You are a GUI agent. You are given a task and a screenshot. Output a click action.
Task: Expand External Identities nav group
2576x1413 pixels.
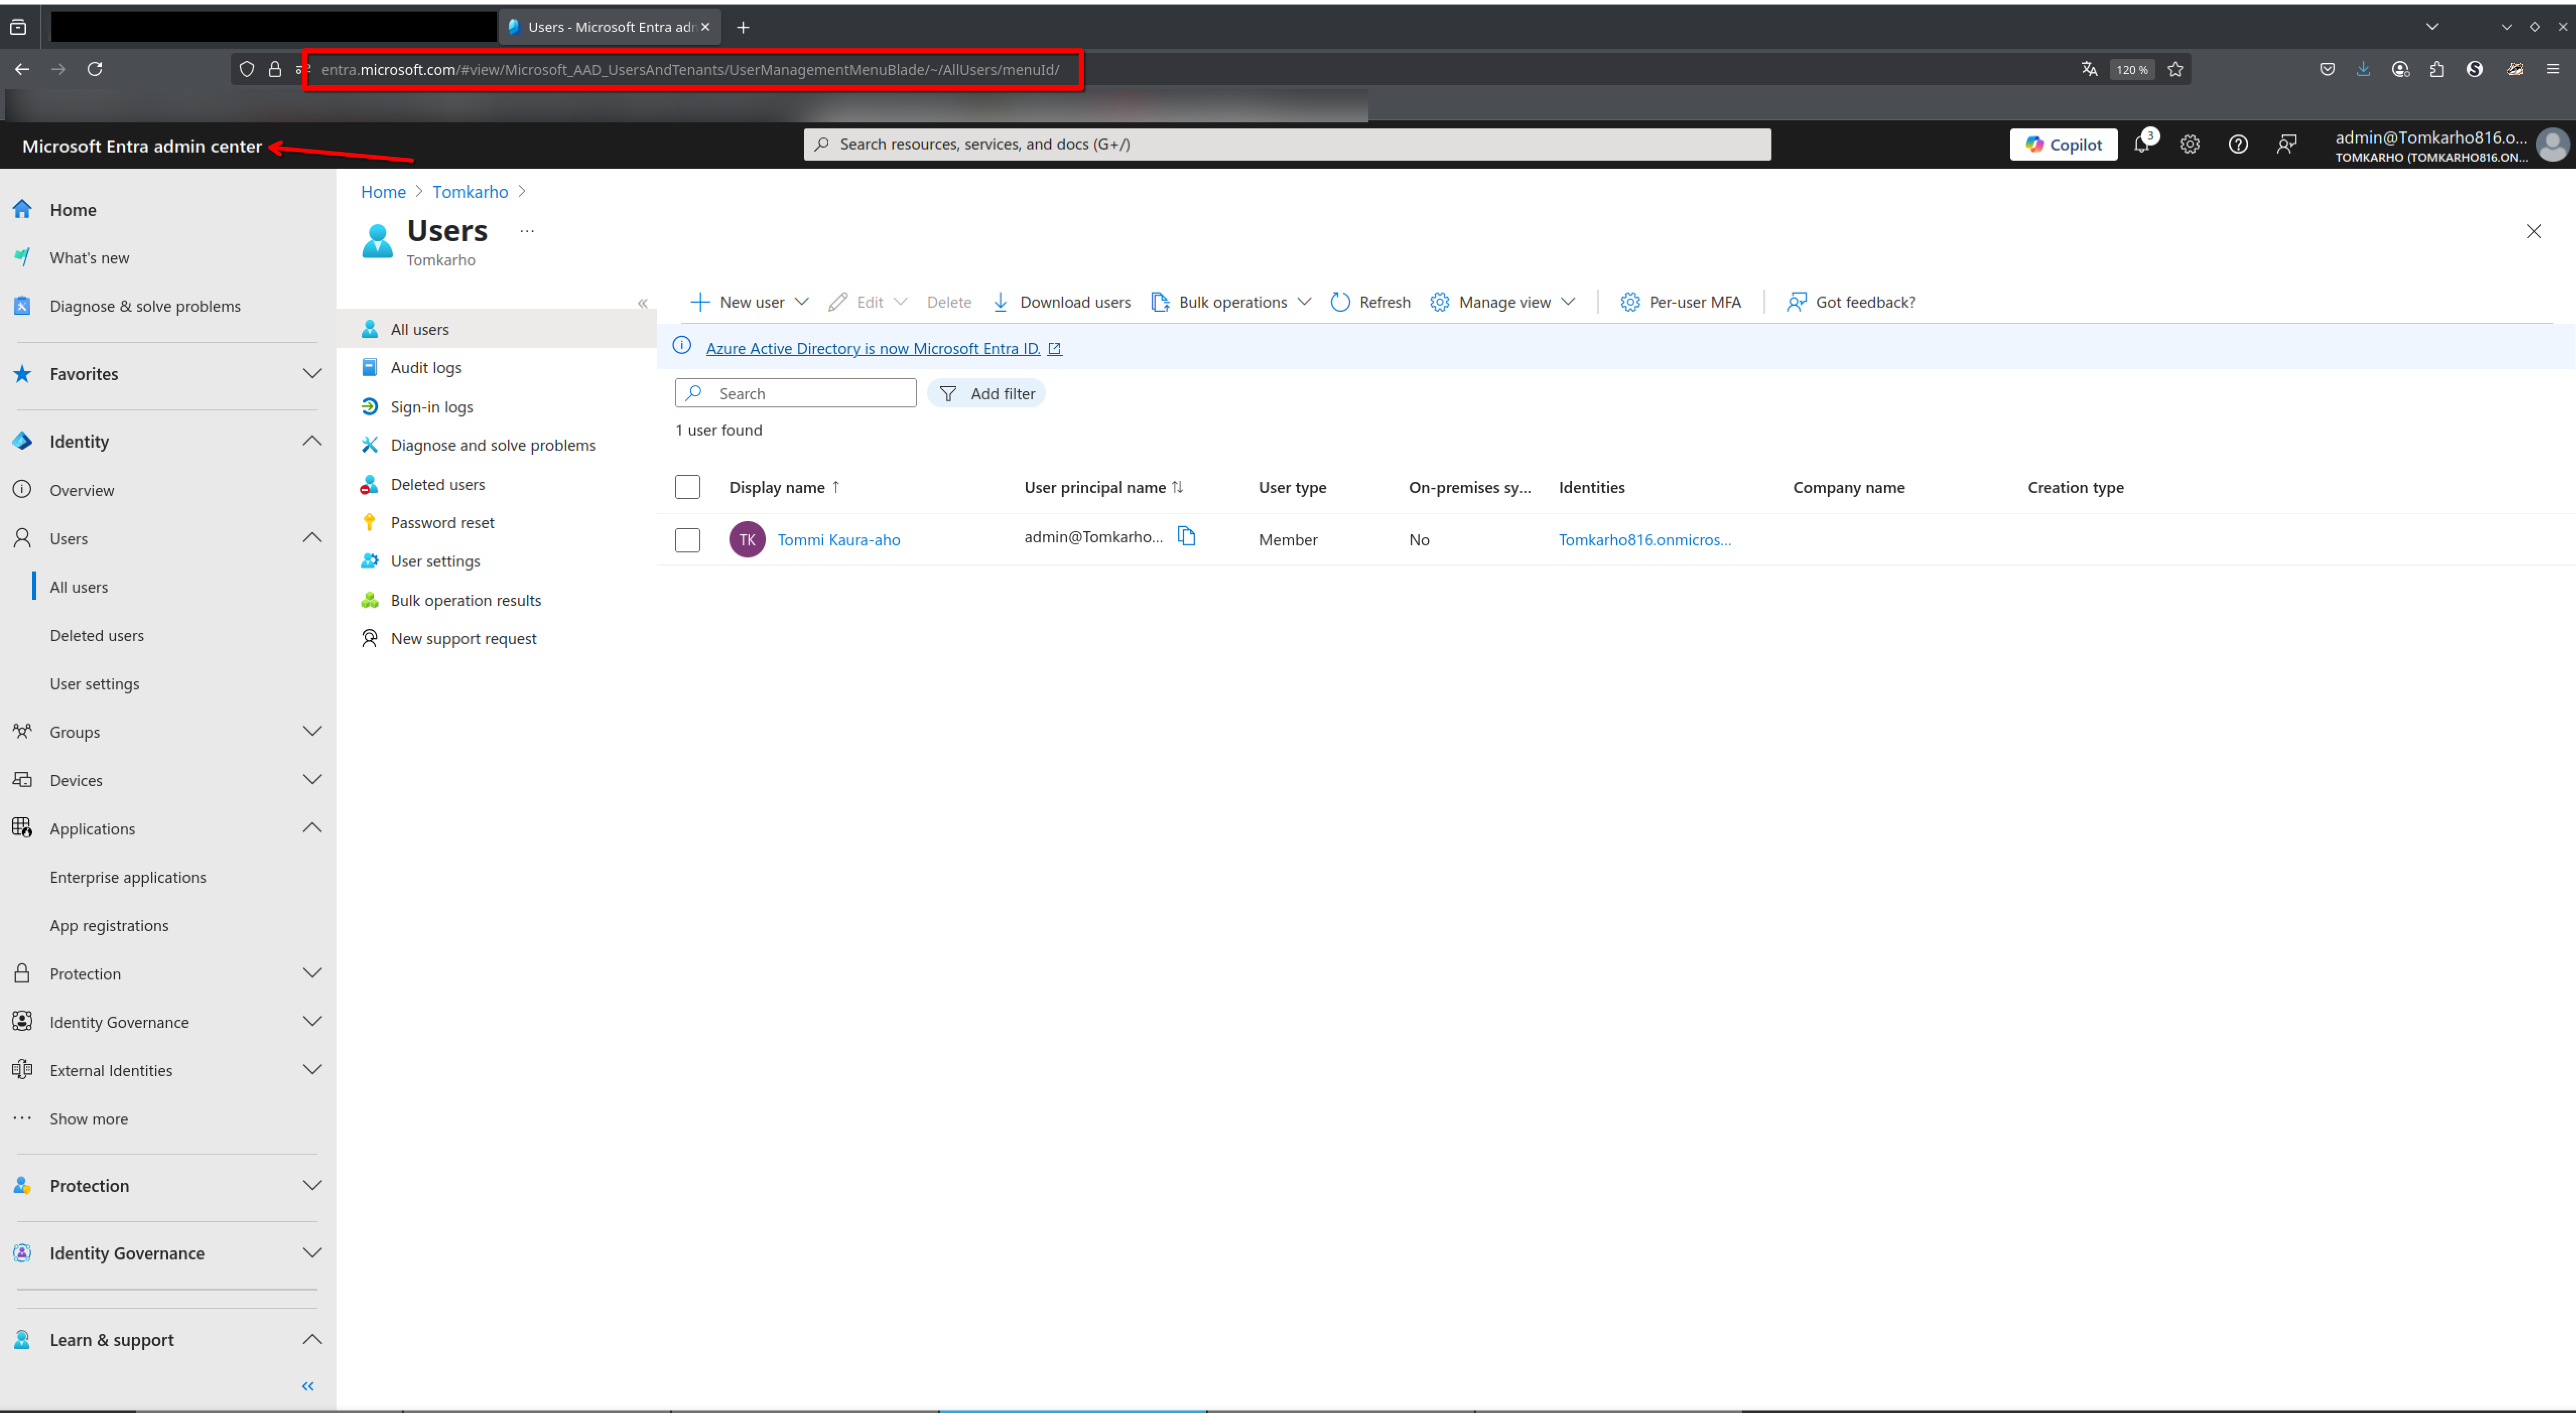coord(312,1069)
